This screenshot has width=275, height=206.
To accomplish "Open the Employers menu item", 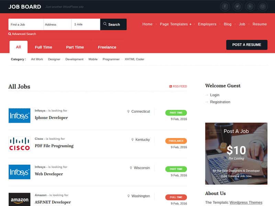I will 207,24.
